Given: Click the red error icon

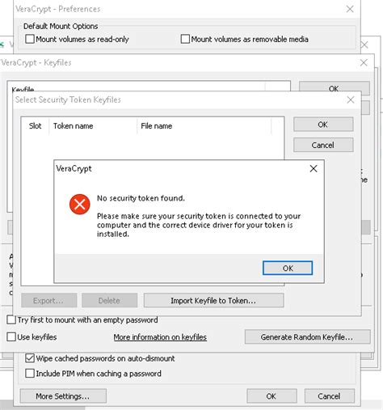Looking at the screenshot, I should click(x=80, y=204).
